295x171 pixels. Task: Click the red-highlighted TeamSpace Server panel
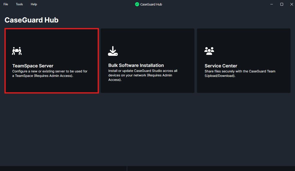point(51,60)
